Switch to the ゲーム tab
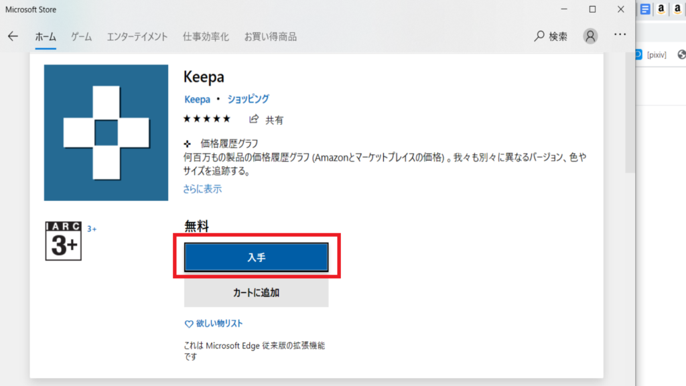686x386 pixels. click(x=81, y=37)
